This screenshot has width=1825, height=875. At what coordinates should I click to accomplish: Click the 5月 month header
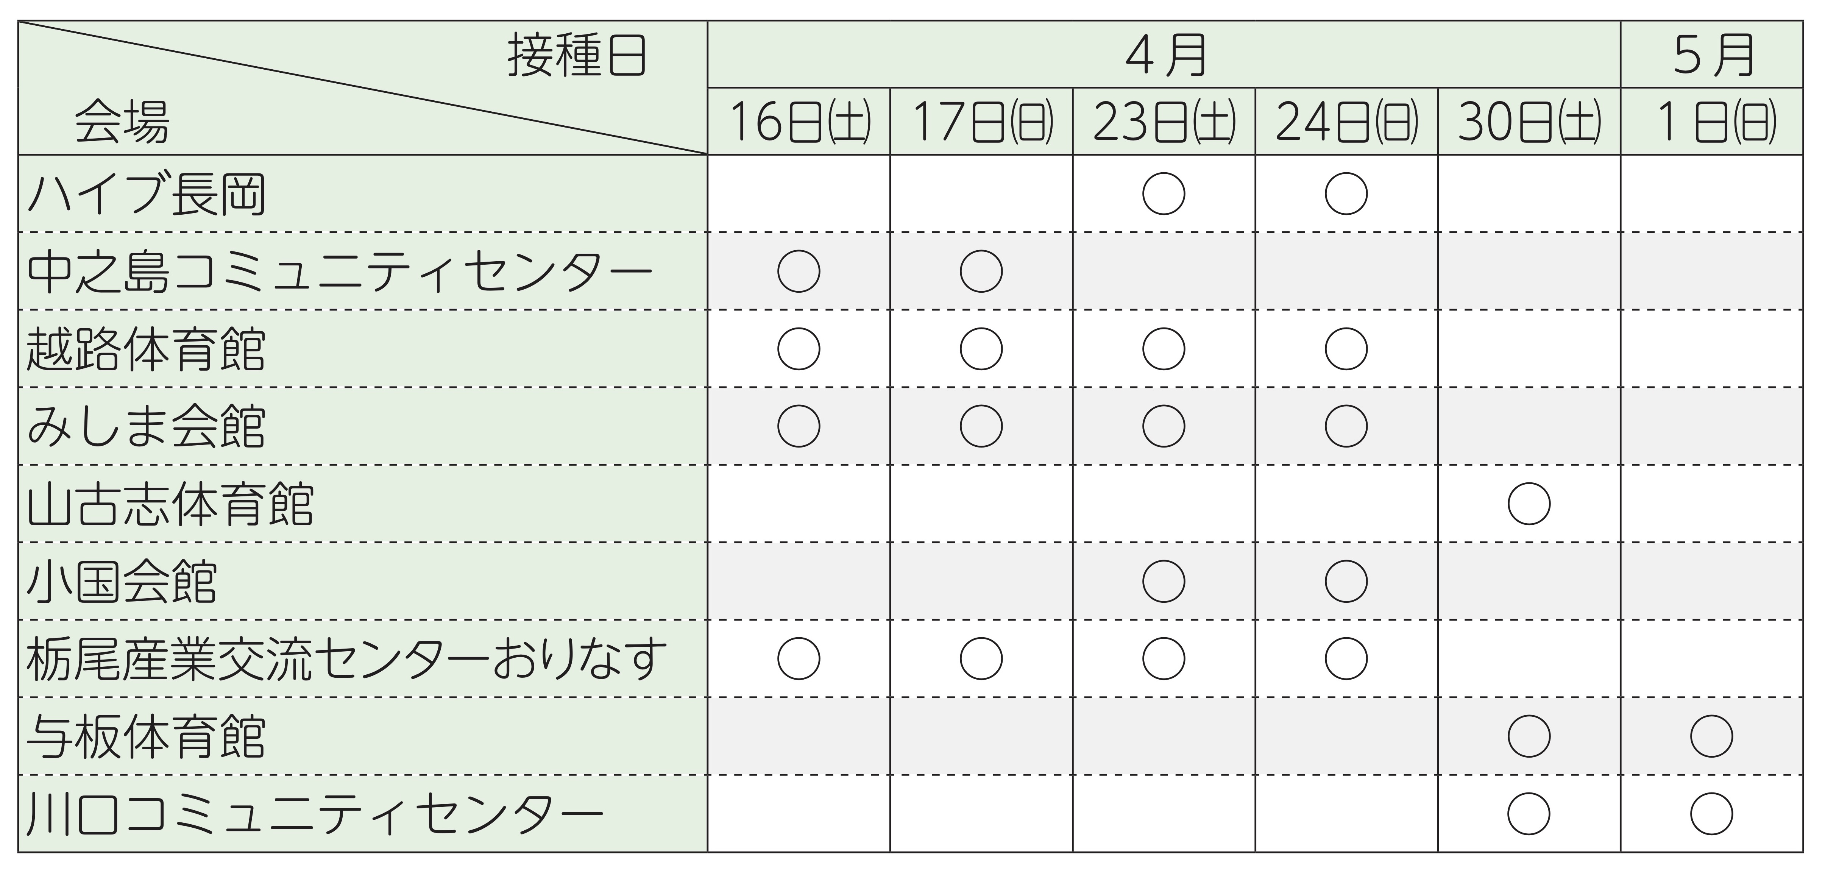click(1713, 55)
